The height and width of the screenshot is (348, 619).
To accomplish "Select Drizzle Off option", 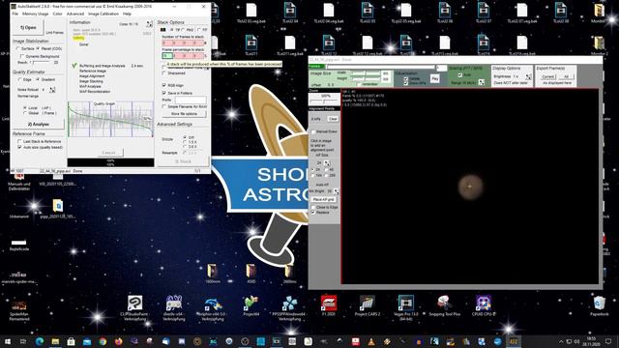I will 185,137.
